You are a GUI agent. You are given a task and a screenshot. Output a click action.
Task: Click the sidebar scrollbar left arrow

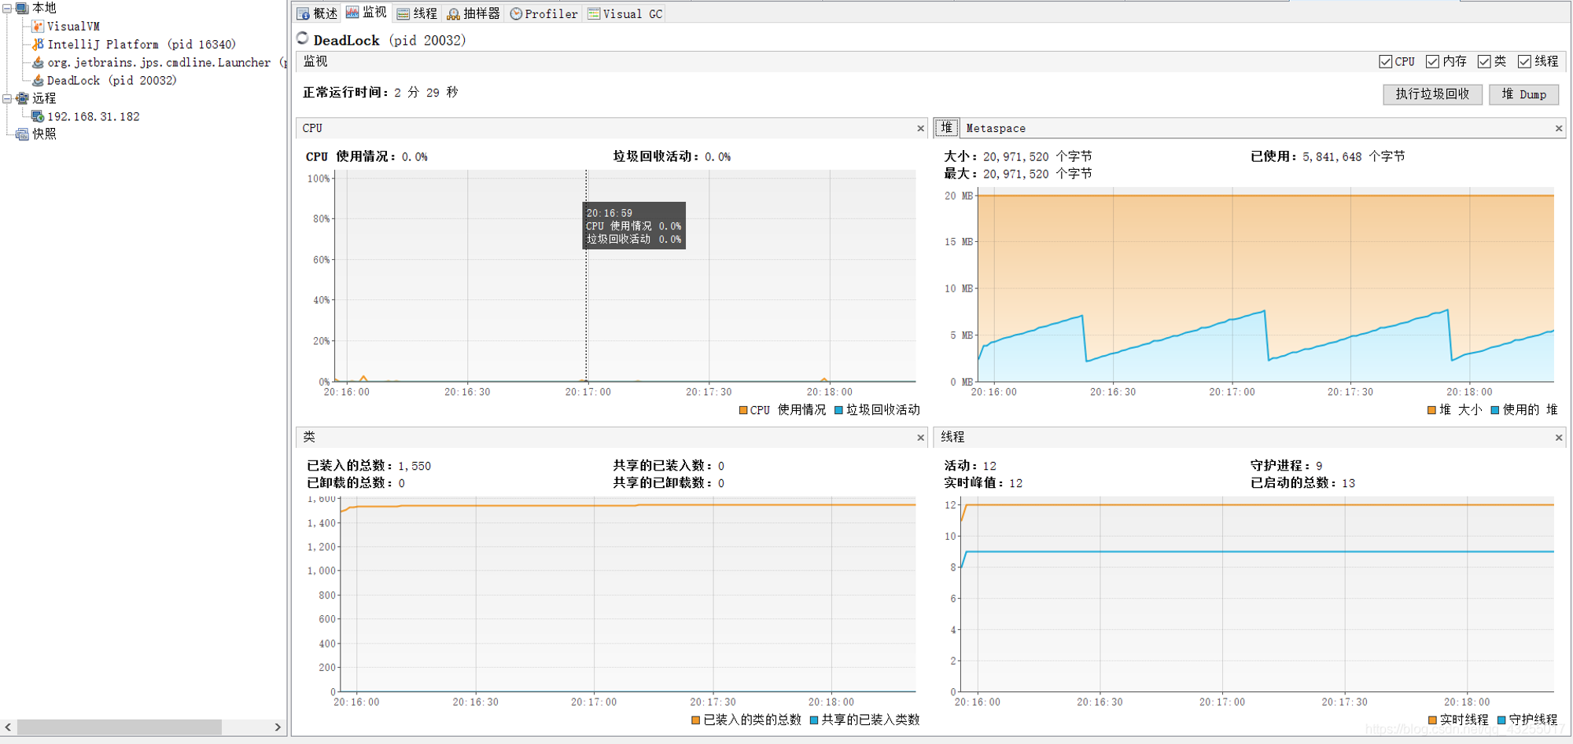pyautogui.click(x=8, y=728)
